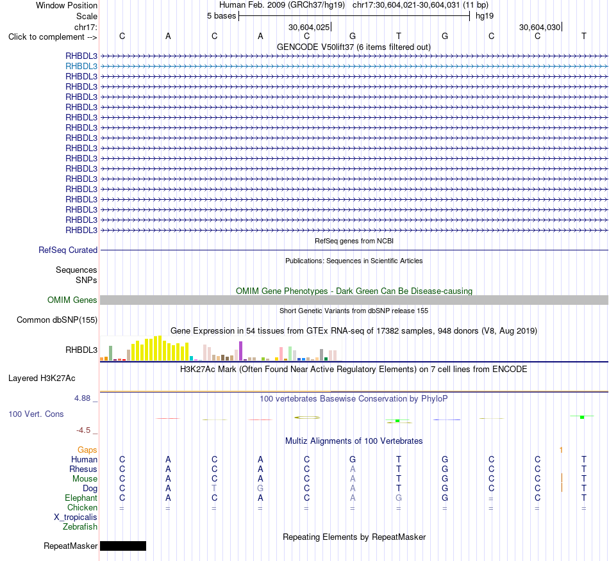Click the SNPs label under Publications

(87, 280)
